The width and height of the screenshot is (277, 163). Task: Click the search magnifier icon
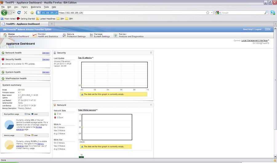click(266, 13)
